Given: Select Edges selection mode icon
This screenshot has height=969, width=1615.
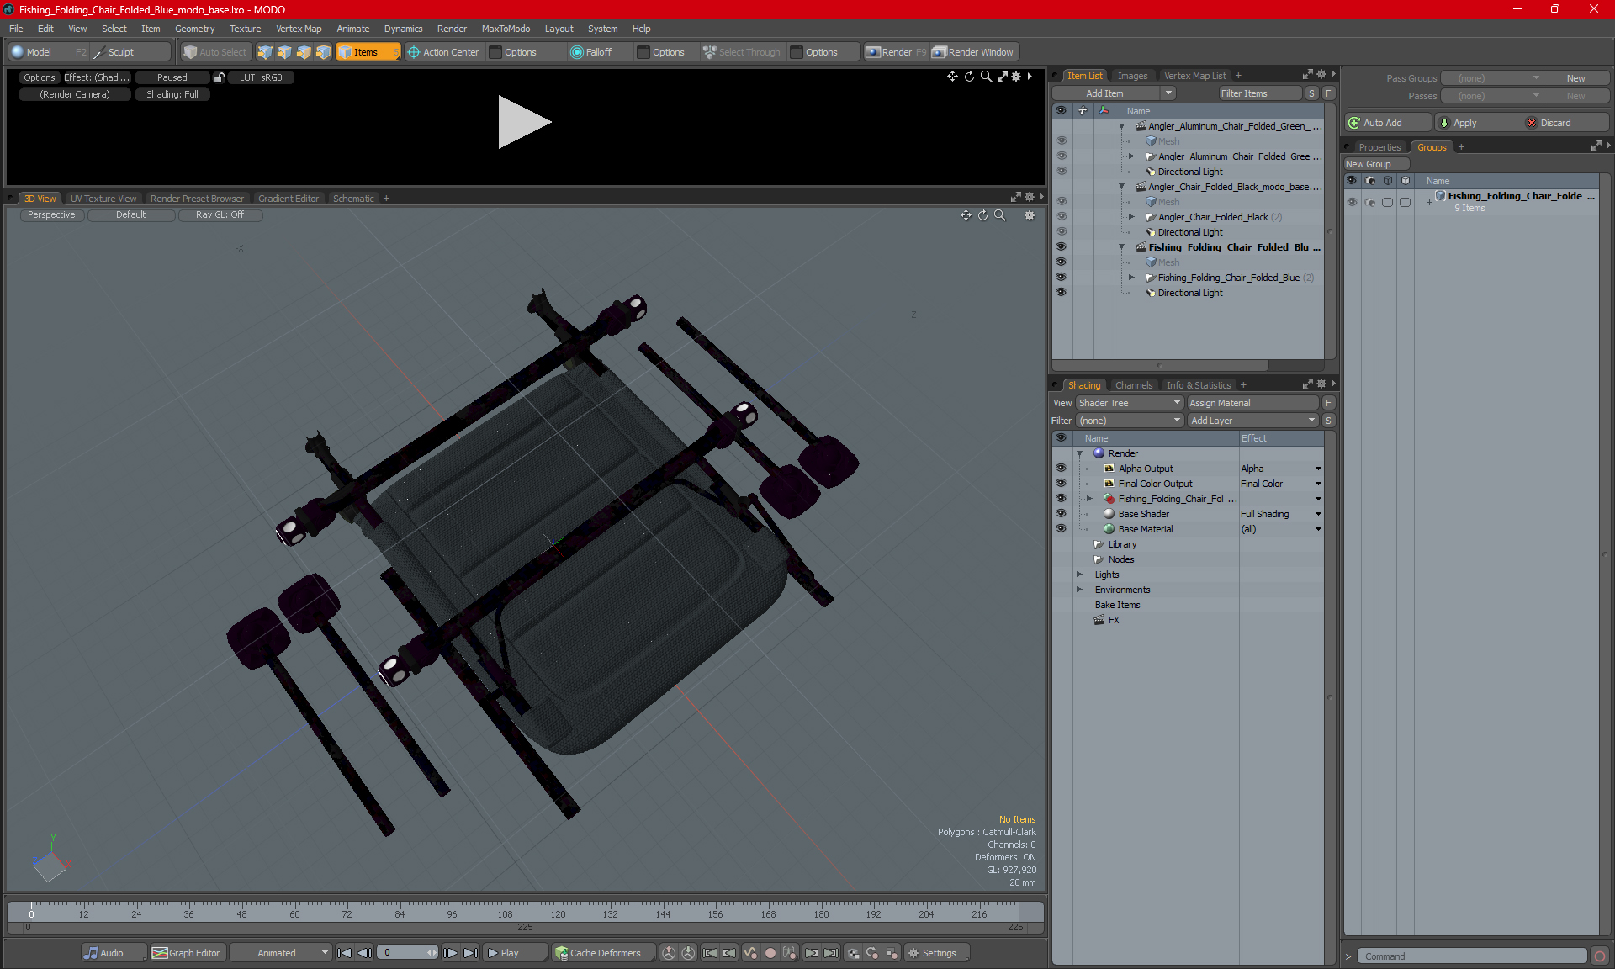Looking at the screenshot, I should 284,52.
